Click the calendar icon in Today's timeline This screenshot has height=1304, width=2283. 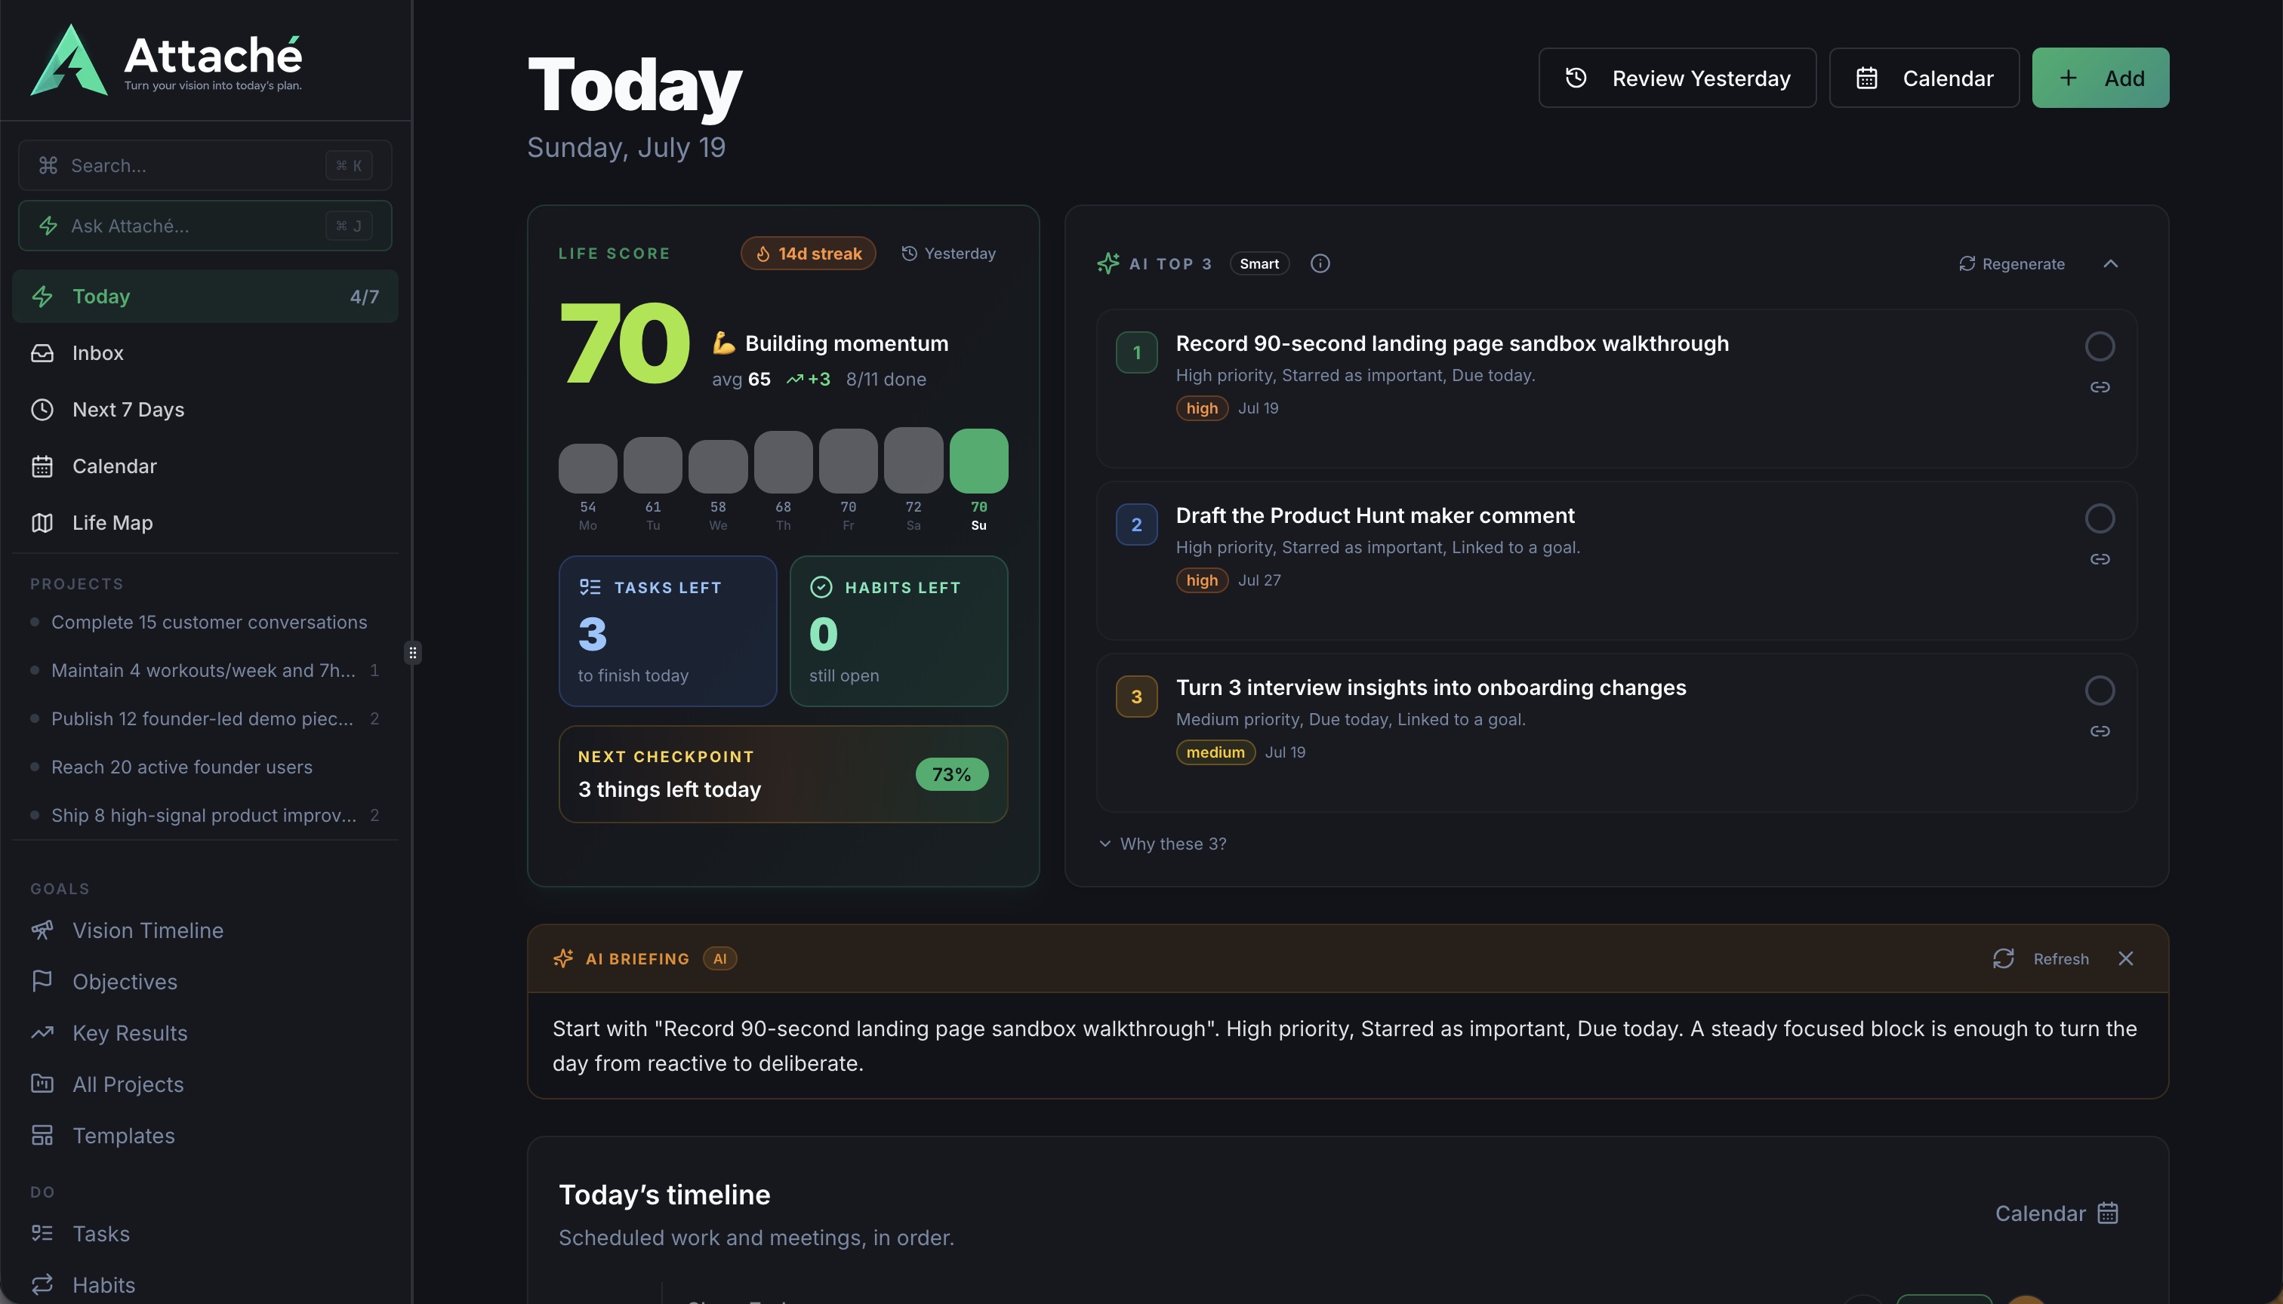pyautogui.click(x=2107, y=1213)
